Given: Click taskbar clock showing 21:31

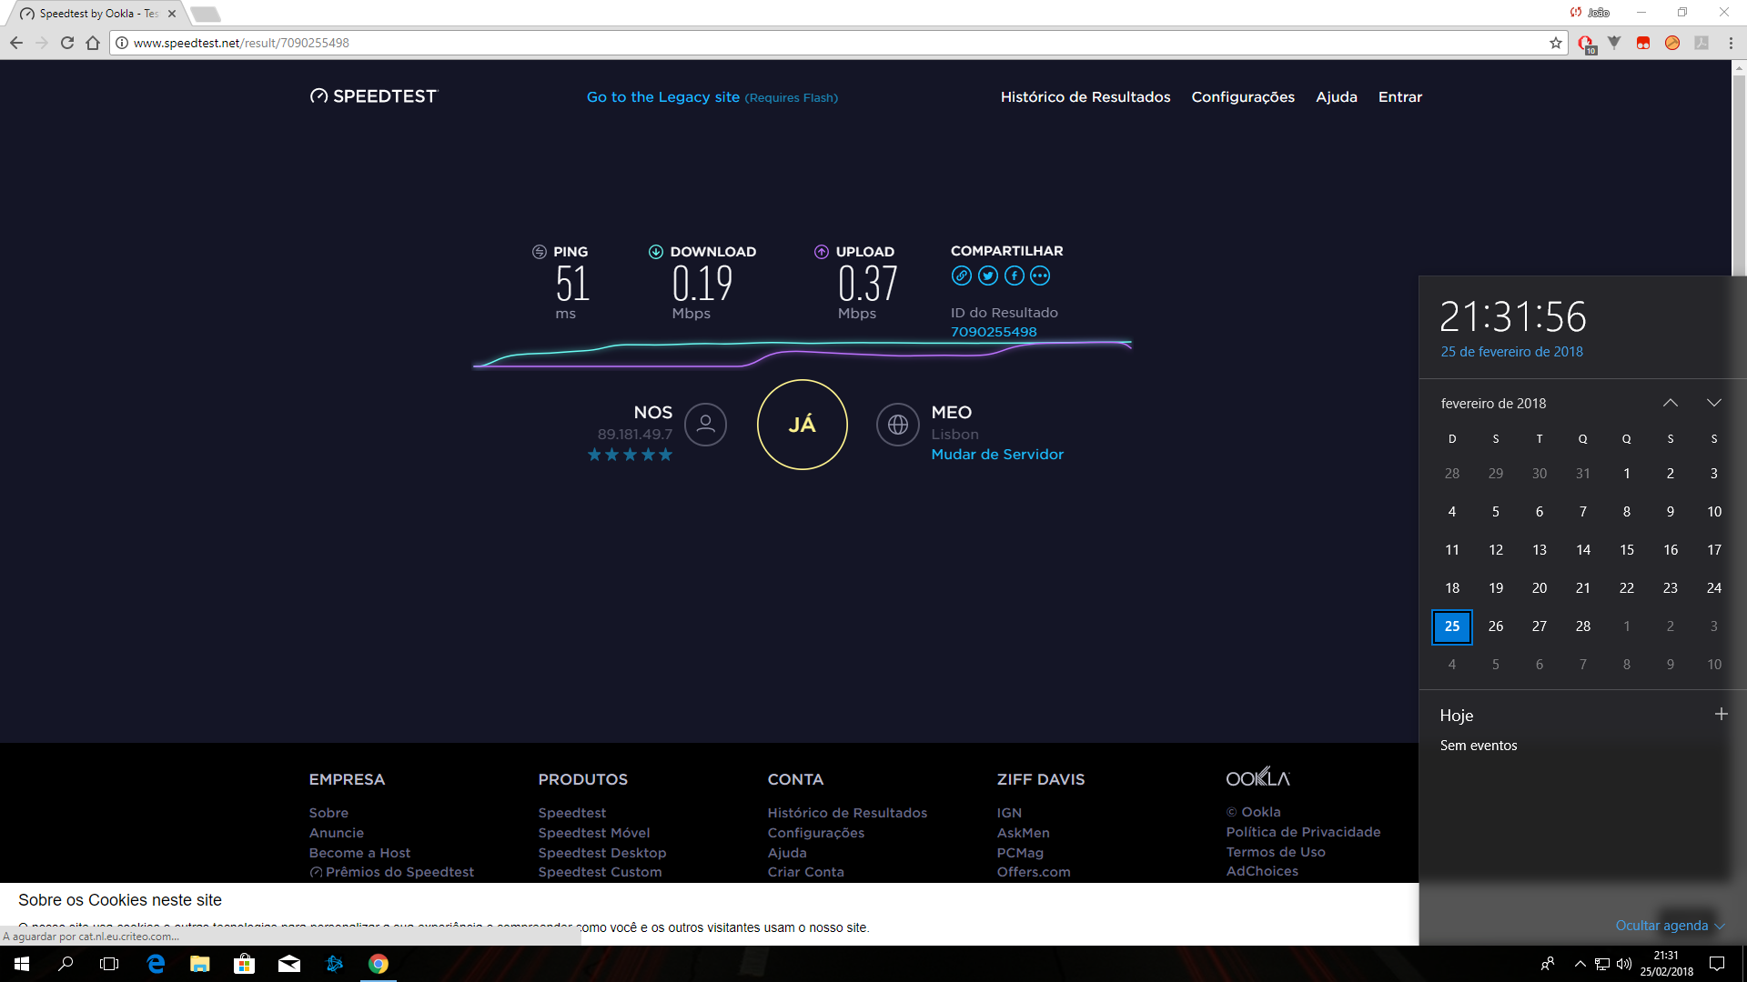Looking at the screenshot, I should 1666,964.
